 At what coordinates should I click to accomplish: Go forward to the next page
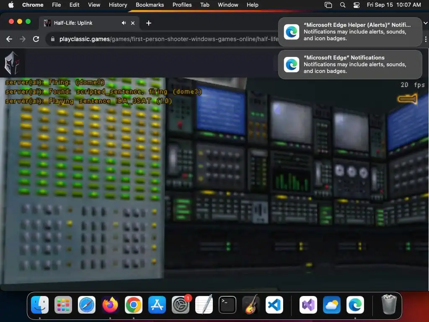pos(23,39)
